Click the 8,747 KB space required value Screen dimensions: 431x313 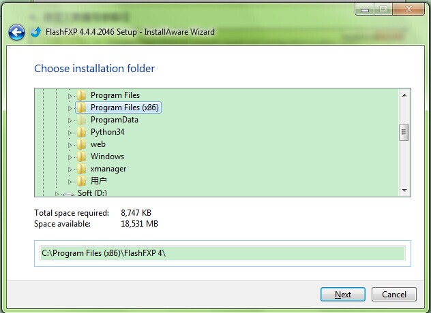tap(136, 212)
